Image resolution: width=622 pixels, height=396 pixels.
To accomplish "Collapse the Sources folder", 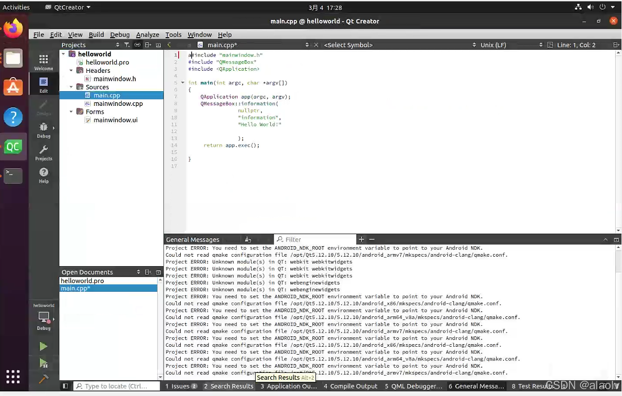I will coord(71,87).
